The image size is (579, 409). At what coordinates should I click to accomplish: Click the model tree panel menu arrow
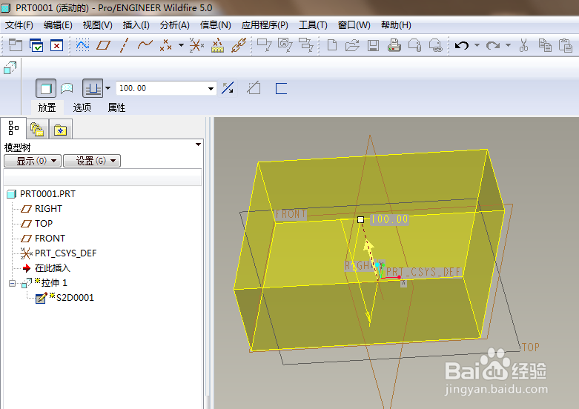coord(198,144)
